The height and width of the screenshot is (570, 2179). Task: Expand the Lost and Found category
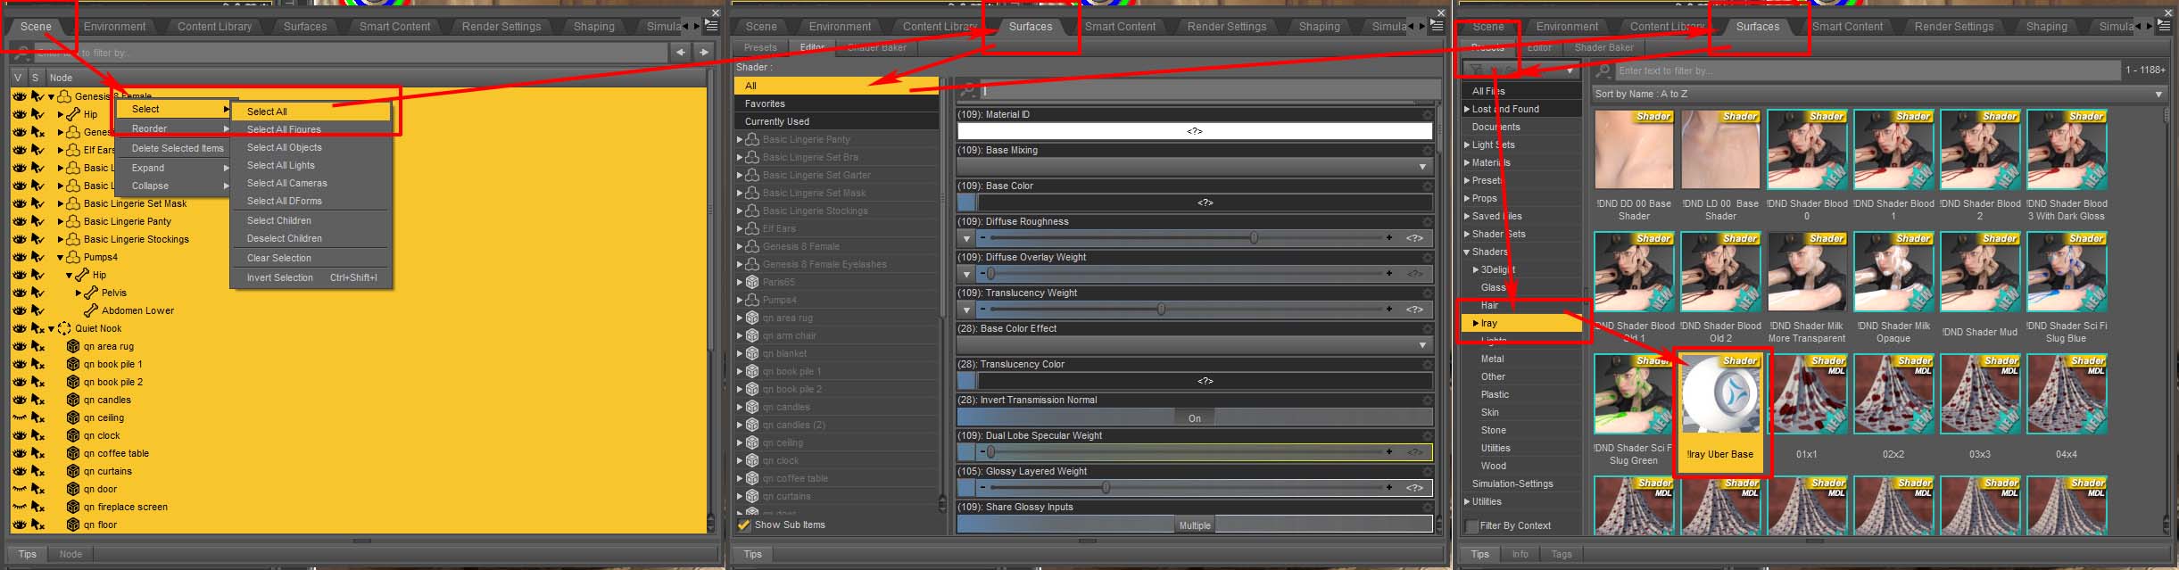pos(1467,109)
